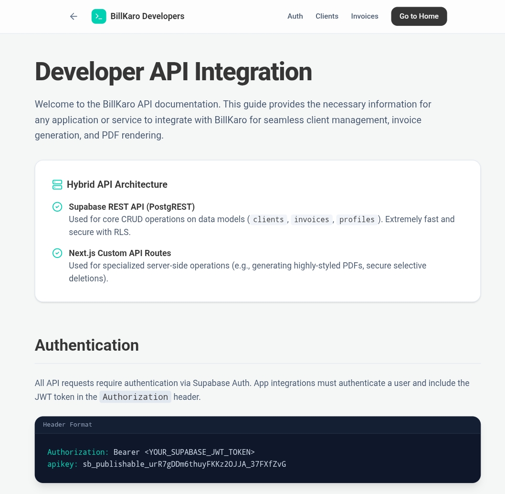Click the YOUR_SUPABASE_JWT_TOKEN placeholder in code block
The height and width of the screenshot is (494, 505).
tap(200, 452)
